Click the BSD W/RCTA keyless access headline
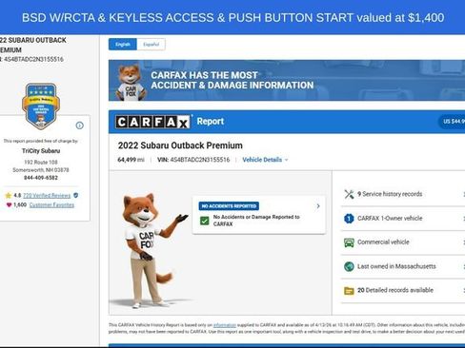Image resolution: width=465 pixels, height=348 pixels. [232, 18]
